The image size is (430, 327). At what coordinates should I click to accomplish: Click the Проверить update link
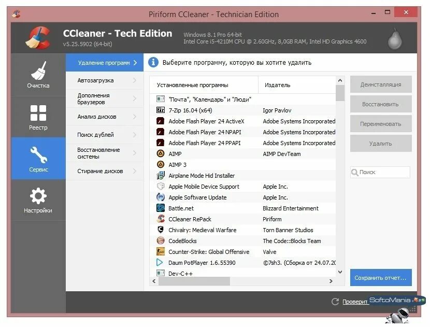[x=355, y=302]
